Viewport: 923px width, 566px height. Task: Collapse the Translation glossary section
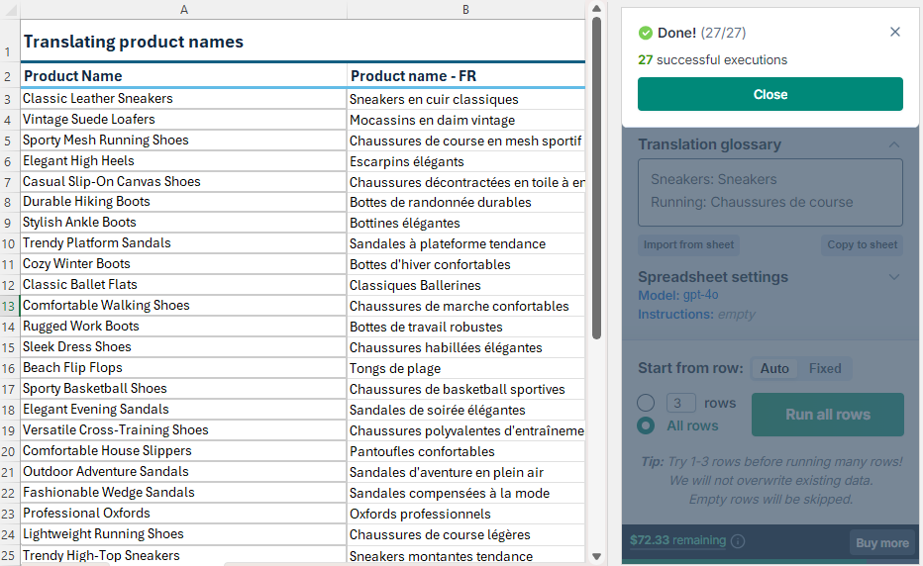(894, 144)
